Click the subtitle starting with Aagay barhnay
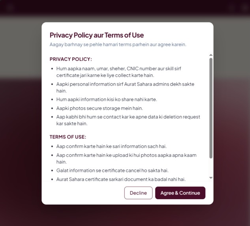Screen dimensions: 250x226 point(118,45)
